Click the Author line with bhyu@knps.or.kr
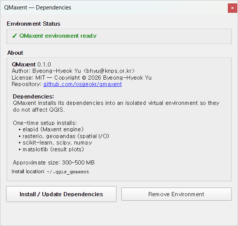This screenshot has height=226, width=238. click(x=73, y=71)
